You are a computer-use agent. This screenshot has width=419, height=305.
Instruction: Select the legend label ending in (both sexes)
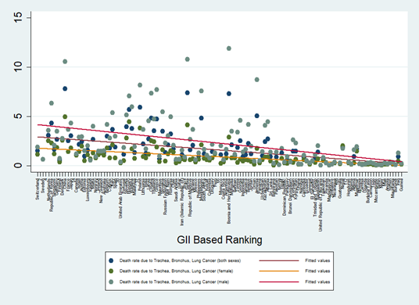pos(180,260)
